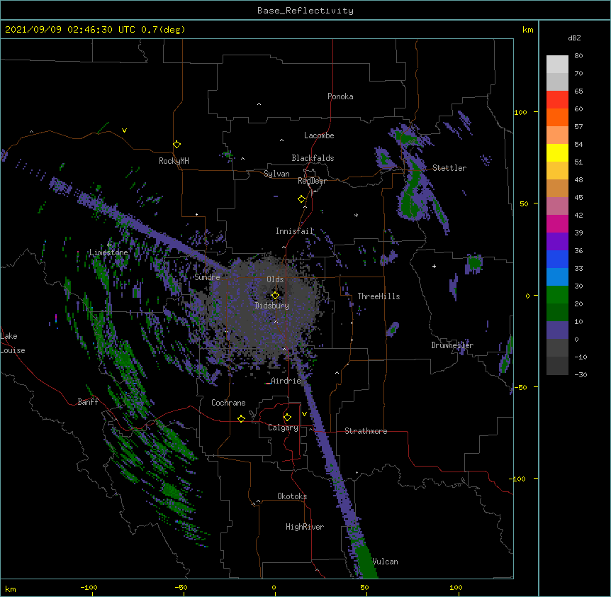611x597 pixels.
Task: Pick the blue 33-36 dBZ legend swatch
Action: click(557, 259)
